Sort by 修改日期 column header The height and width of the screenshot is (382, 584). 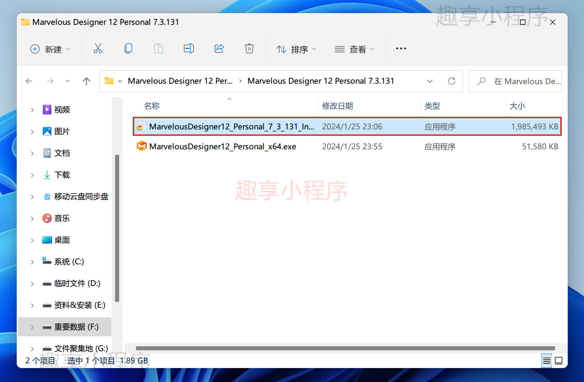coord(338,106)
